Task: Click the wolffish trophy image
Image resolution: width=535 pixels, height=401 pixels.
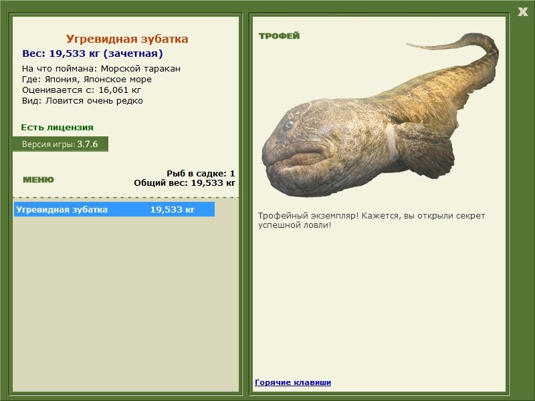Action: click(x=380, y=115)
